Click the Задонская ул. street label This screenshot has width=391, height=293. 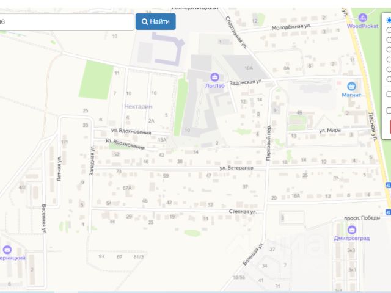(x=246, y=81)
